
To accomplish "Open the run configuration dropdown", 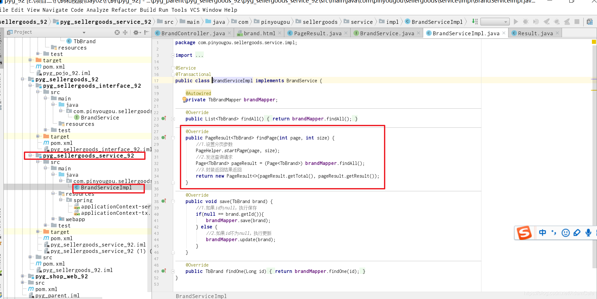I will (x=495, y=22).
